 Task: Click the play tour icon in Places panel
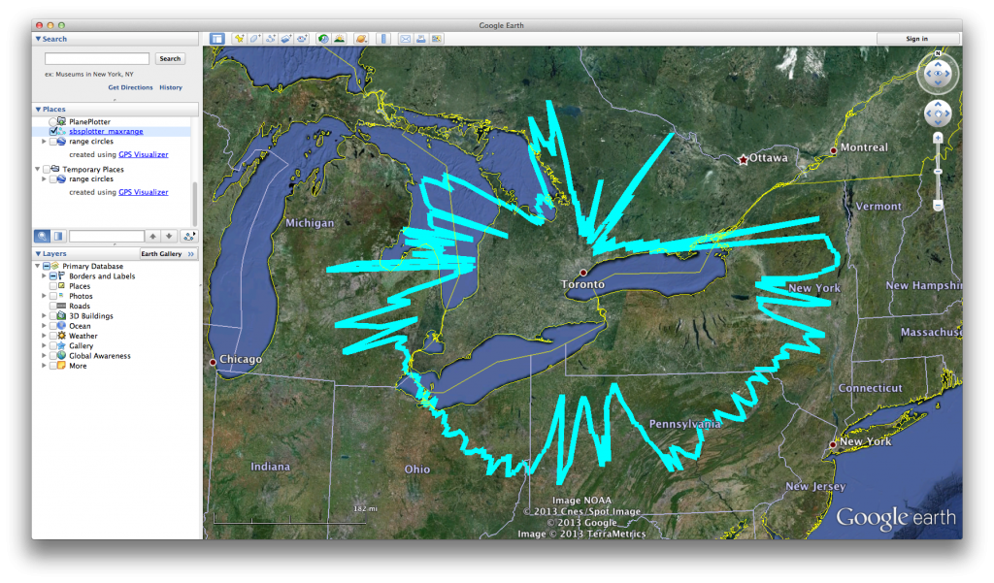189,237
